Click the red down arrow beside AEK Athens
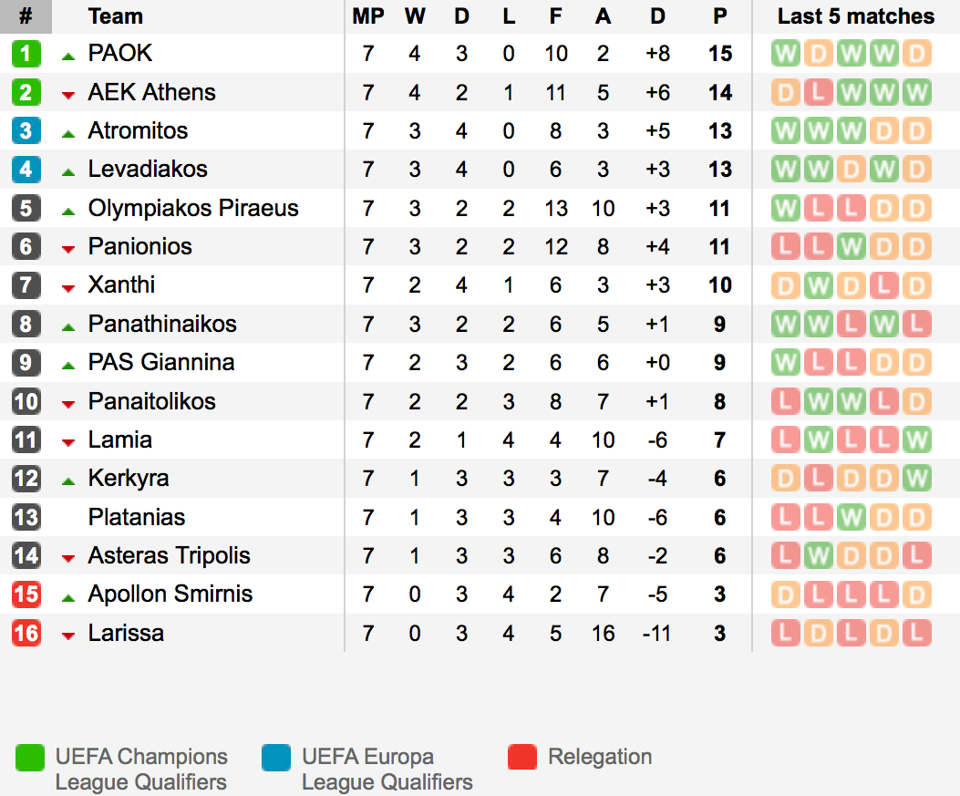 68,95
